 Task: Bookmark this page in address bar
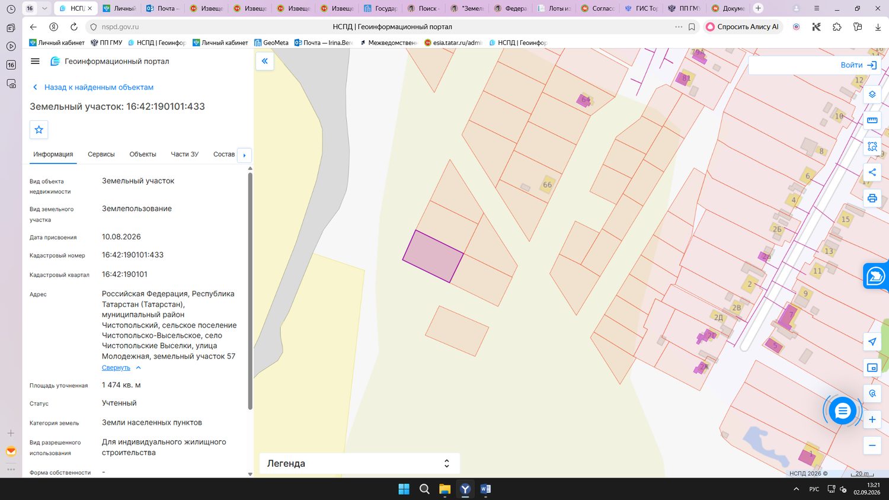(x=692, y=27)
